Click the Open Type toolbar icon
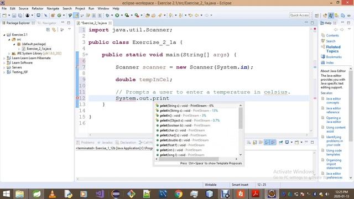The image size is (354, 199). point(148,15)
